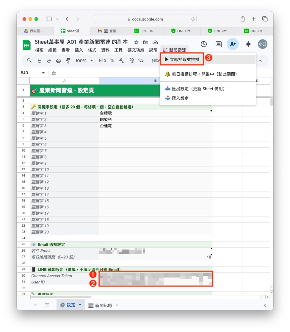Open the name box B40 dropdown
290x332 pixels.
coord(43,73)
